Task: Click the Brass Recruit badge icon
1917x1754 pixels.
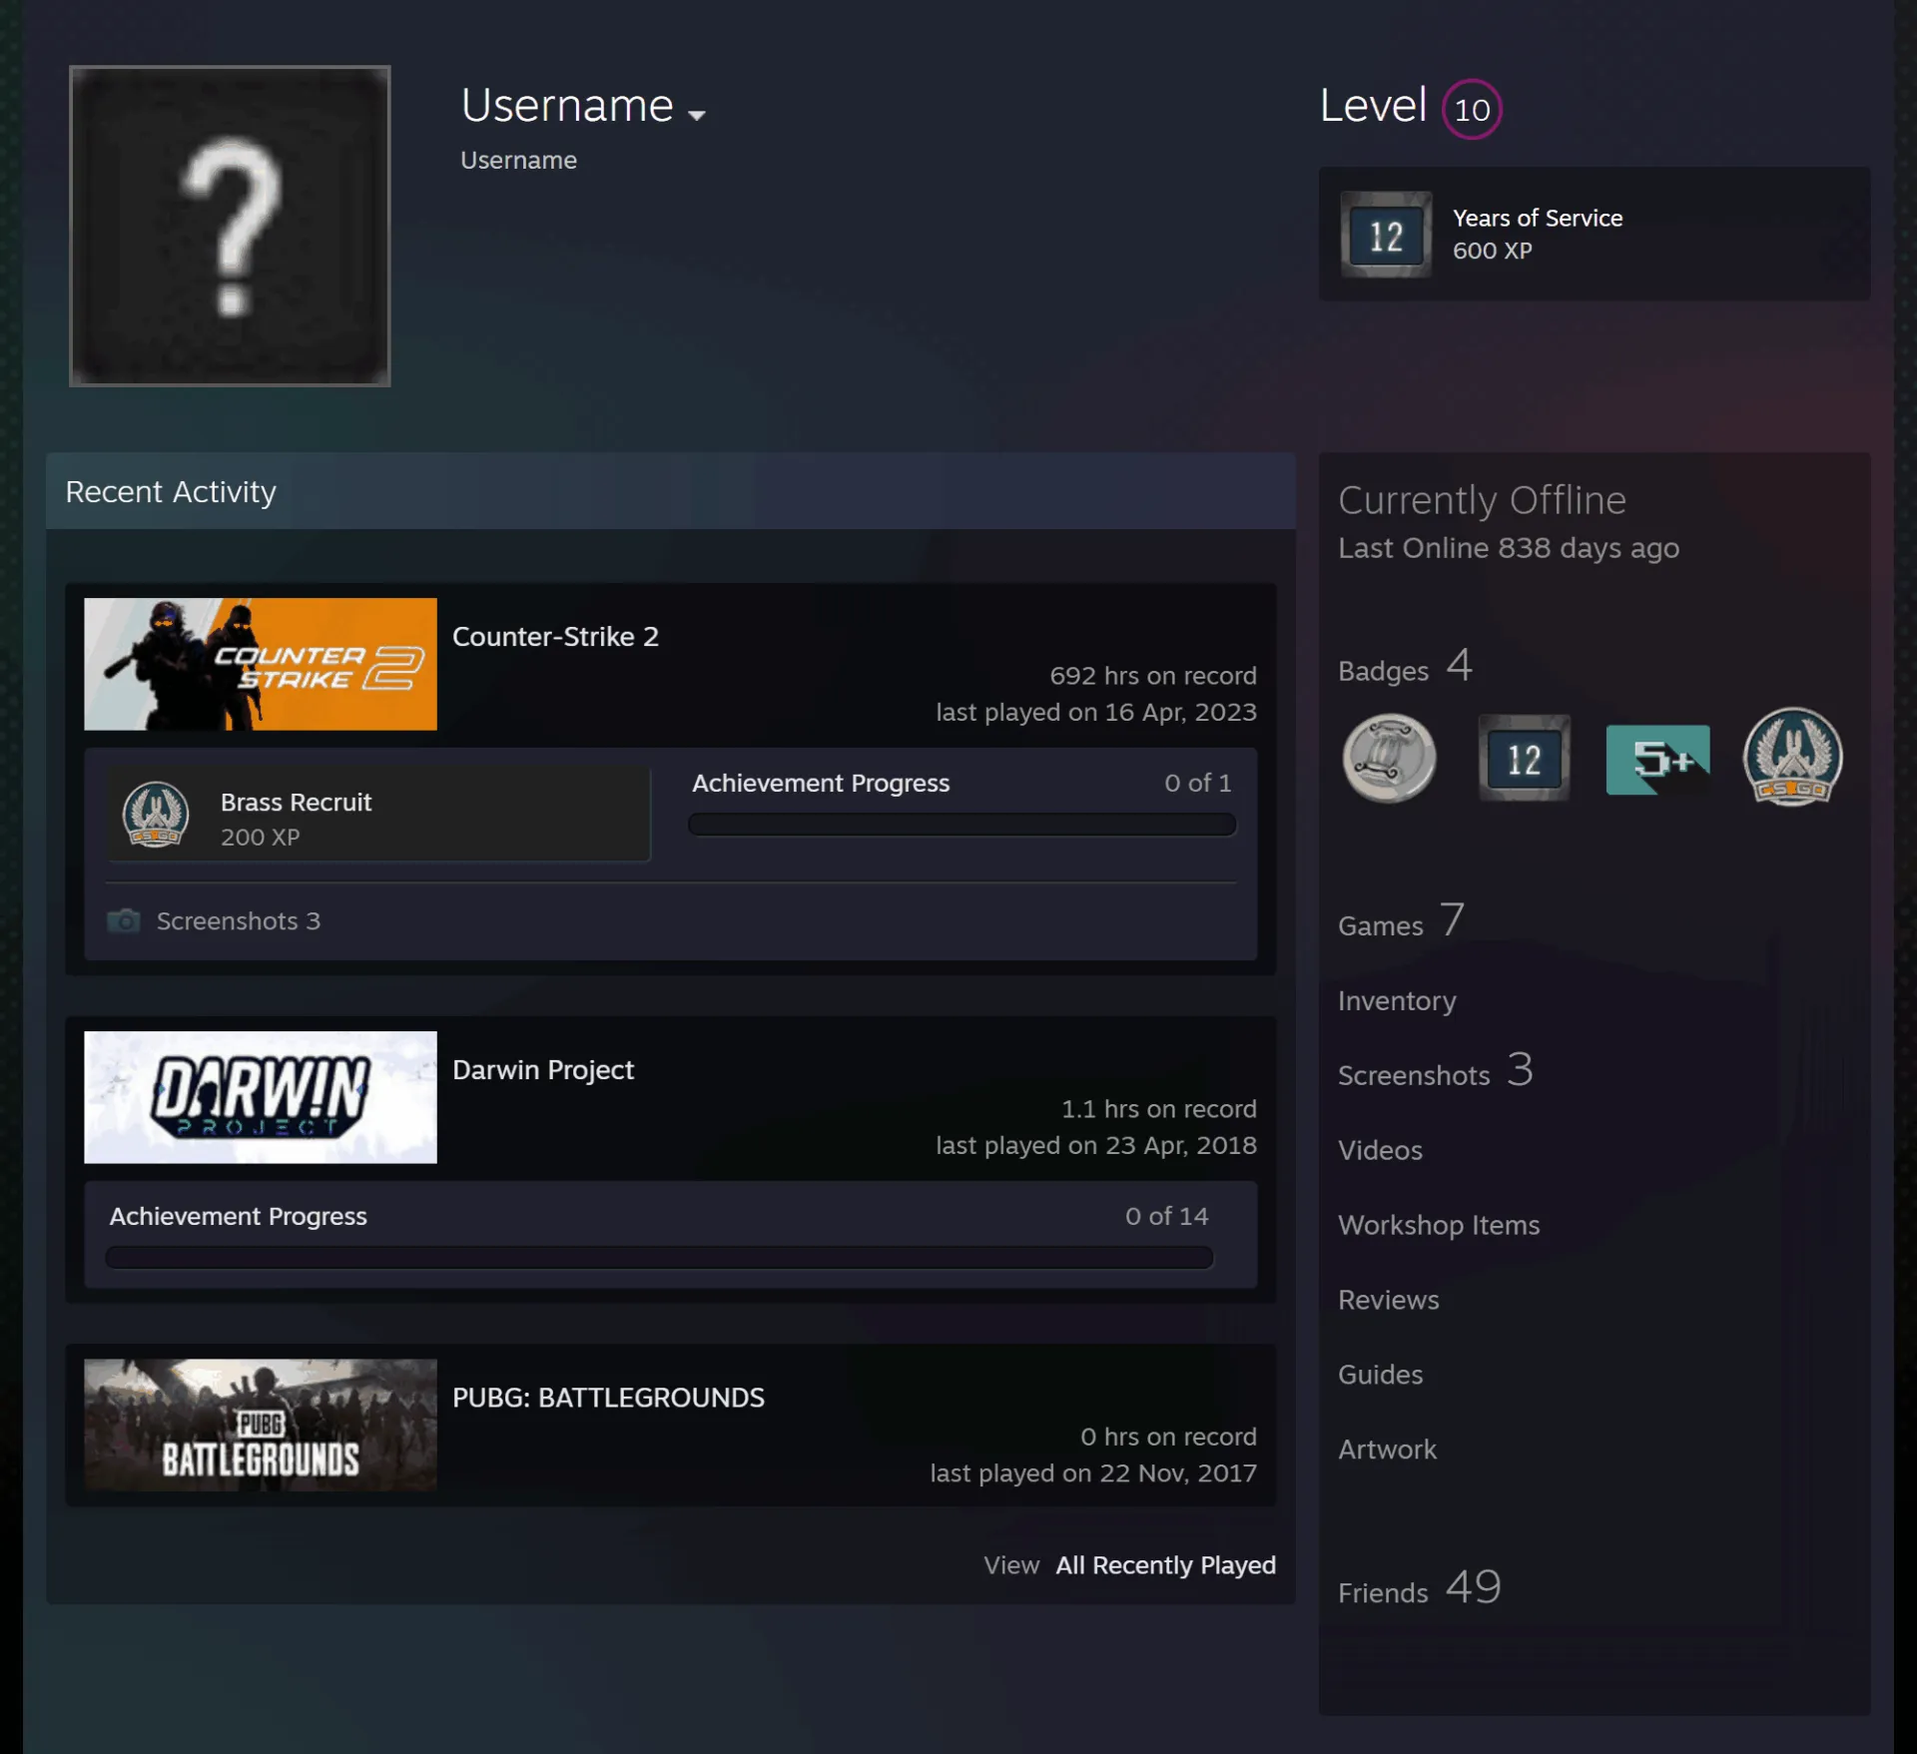Action: (x=155, y=814)
